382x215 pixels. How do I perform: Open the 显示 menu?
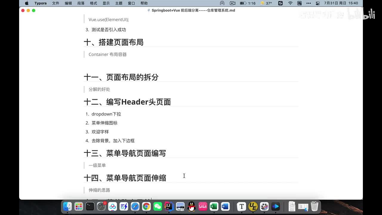tap(106, 3)
